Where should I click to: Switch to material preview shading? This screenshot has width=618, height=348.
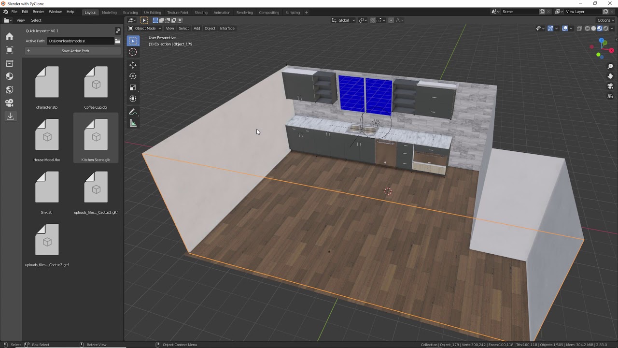600,29
